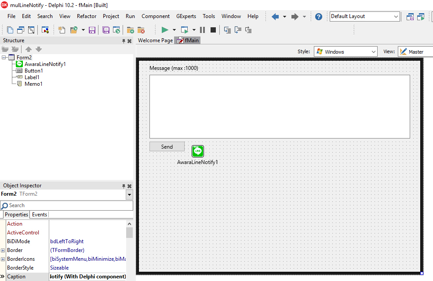Open the Run button dropdown arrow
The height and width of the screenshot is (281, 433).
174,30
